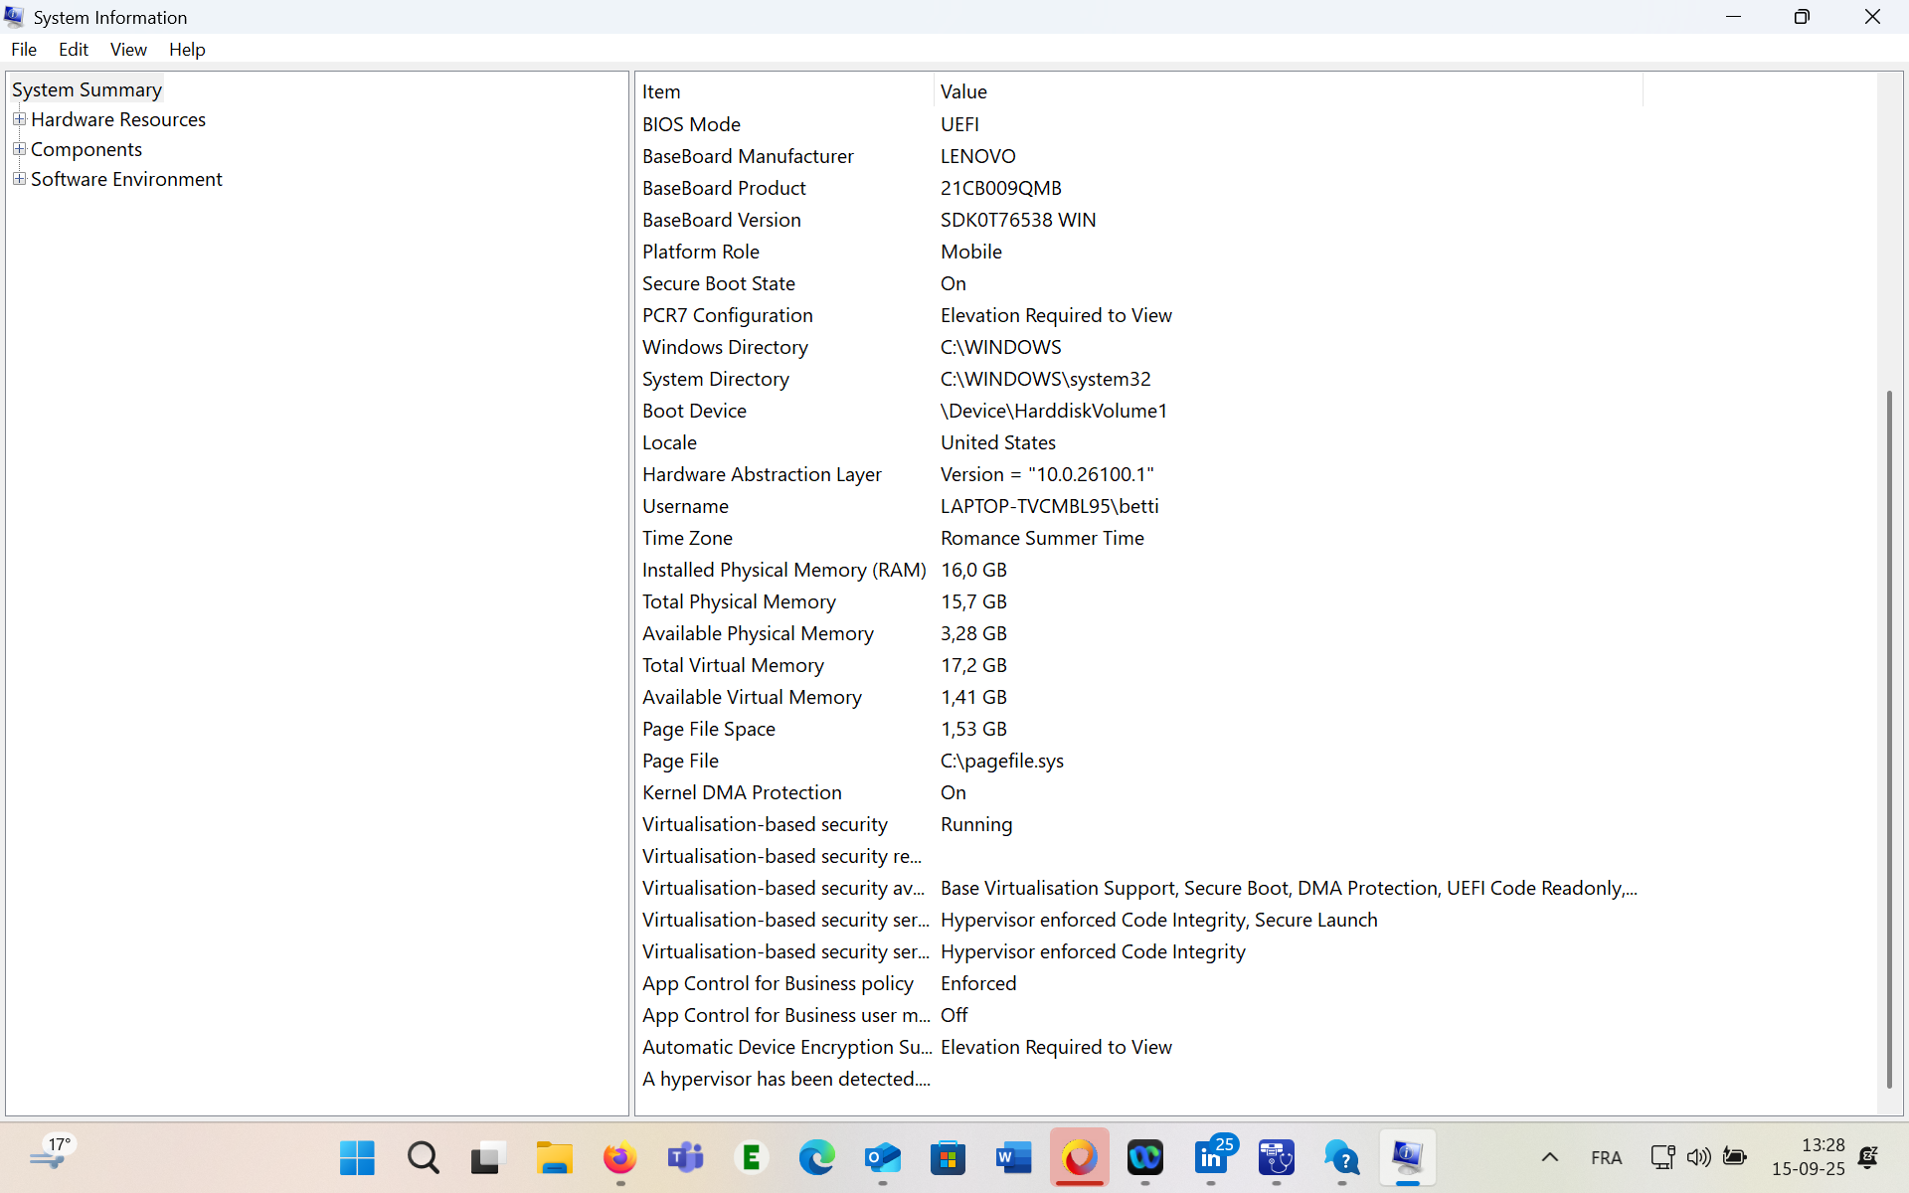Open Outlook from the taskbar

pos(882,1157)
